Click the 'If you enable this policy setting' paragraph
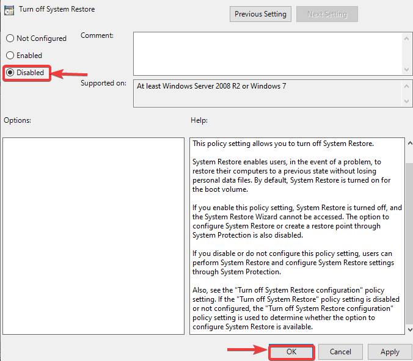The width and height of the screenshot is (413, 361). pos(297,221)
